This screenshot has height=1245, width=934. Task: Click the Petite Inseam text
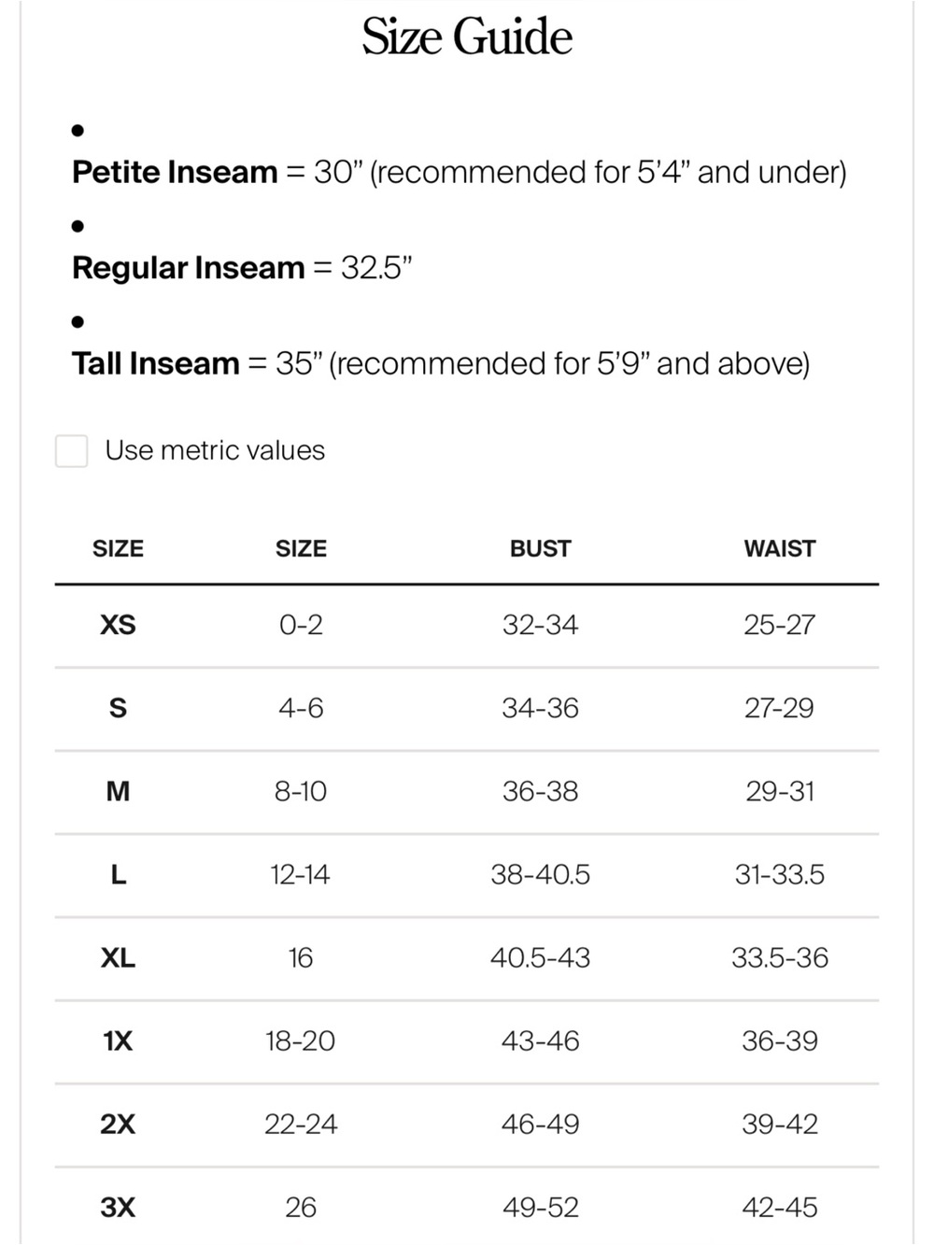point(175,172)
